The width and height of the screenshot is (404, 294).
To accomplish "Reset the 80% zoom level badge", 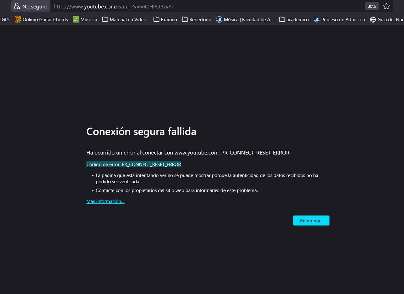I will 372,6.
